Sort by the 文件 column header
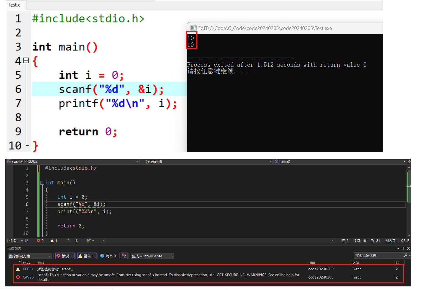The height and width of the screenshot is (290, 422). tap(356, 263)
